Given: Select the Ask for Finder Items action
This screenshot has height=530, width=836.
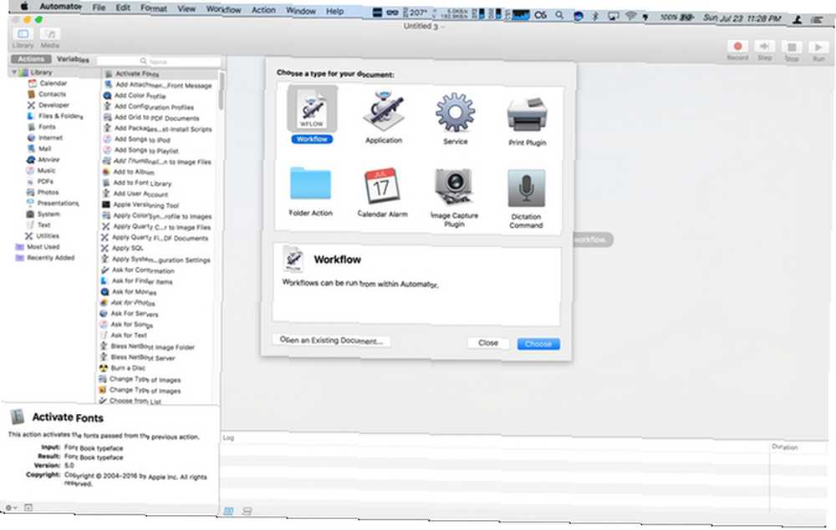Looking at the screenshot, I should 142,281.
